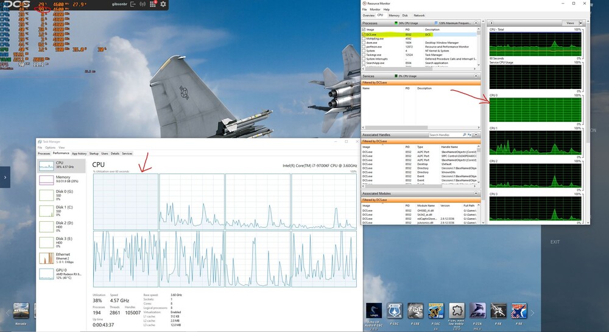Open the Views dropdown arrow
This screenshot has height=332, width=609.
click(580, 23)
